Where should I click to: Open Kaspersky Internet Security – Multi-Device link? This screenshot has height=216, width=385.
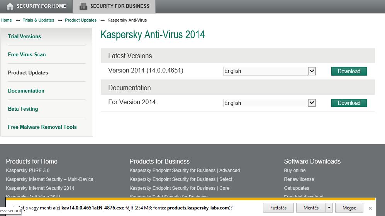click(49, 179)
